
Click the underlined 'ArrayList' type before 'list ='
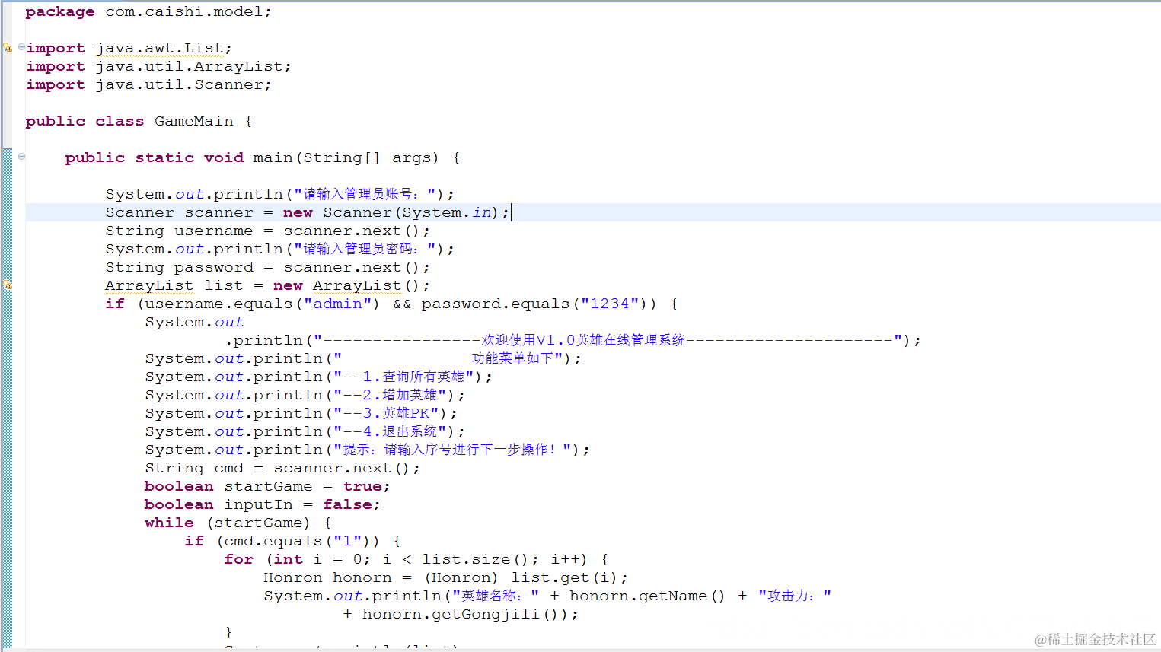click(149, 286)
